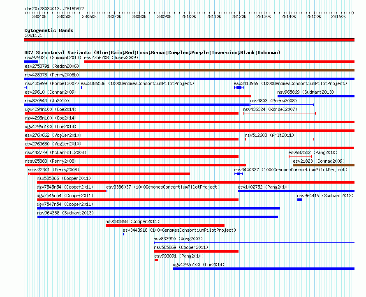This screenshot has width=366, height=297.
Task: Select esv993091 (Pang2010) label
Action: (179, 256)
